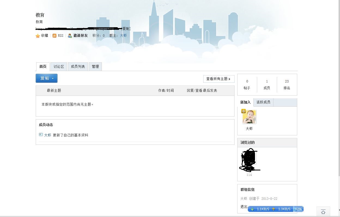
Task: Click the 作者/时间 column header
Action: 166,91
